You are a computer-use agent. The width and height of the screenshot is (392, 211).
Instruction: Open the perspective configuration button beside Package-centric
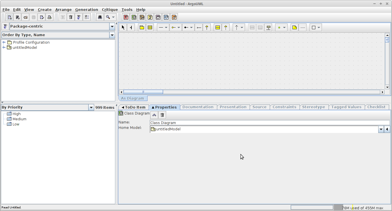coord(5,26)
